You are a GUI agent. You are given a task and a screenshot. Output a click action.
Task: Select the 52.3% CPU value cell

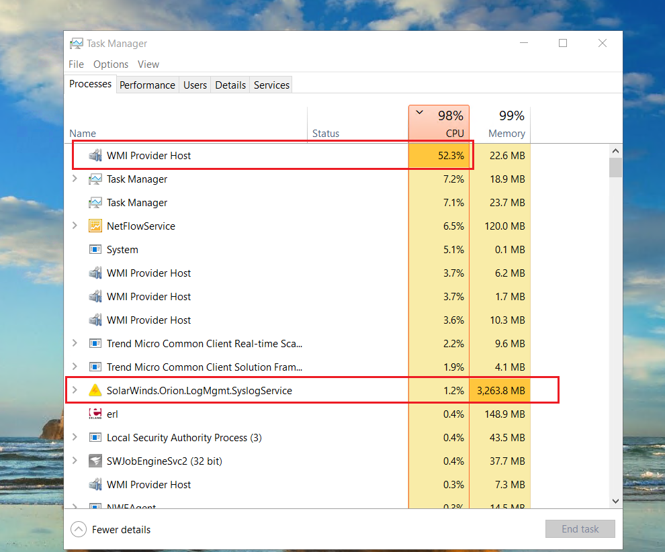[439, 156]
